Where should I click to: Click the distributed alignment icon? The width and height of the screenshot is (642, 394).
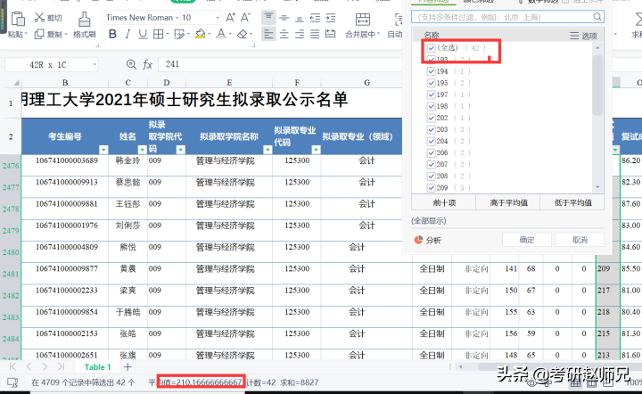(x=331, y=34)
